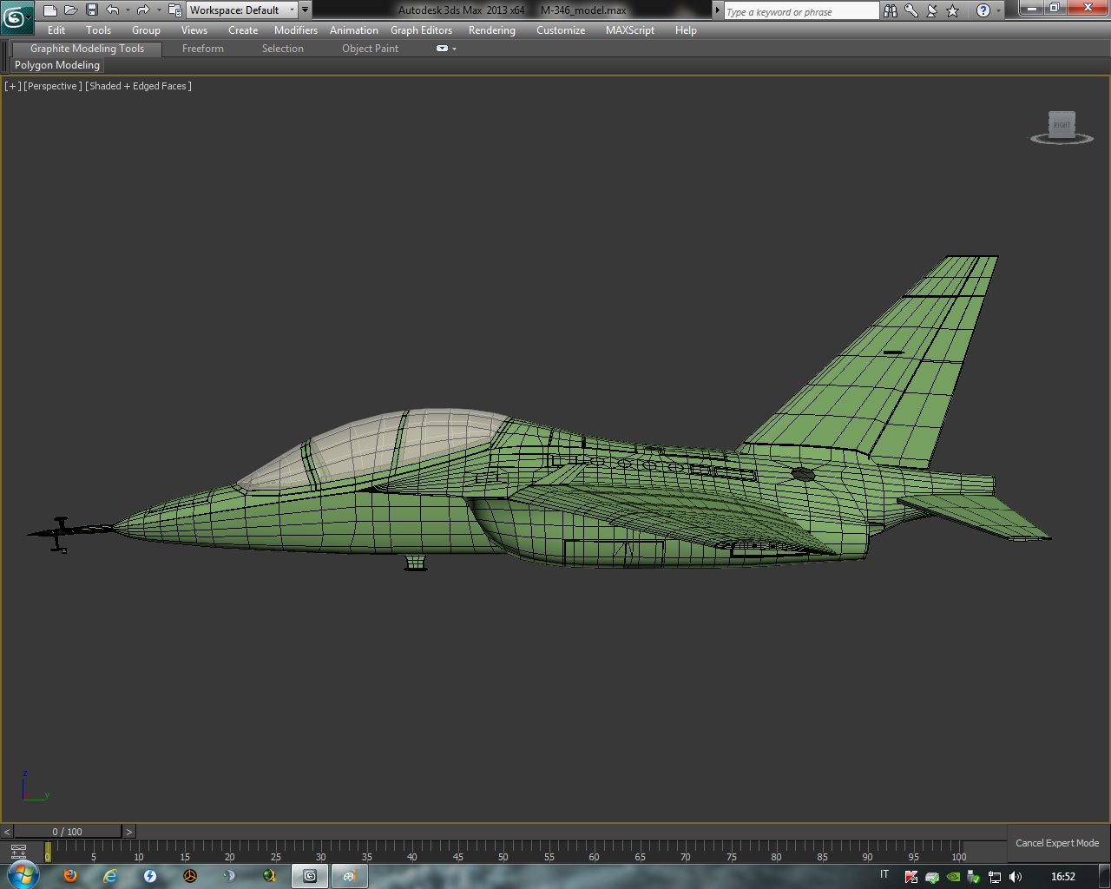This screenshot has height=889, width=1111.
Task: Launch Firefox from the taskbar
Action: [x=70, y=876]
